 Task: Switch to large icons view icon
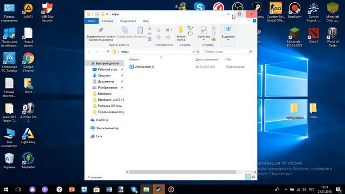coord(253,177)
